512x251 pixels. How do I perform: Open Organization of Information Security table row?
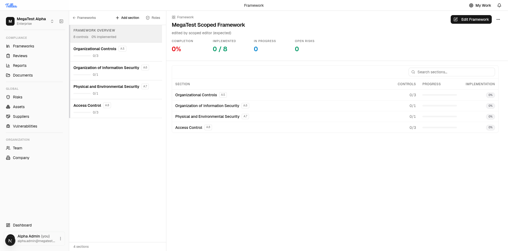[x=335, y=106]
